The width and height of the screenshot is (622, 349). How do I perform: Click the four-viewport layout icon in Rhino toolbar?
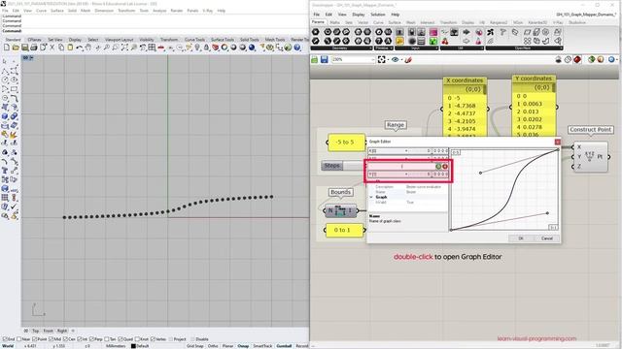(x=152, y=48)
